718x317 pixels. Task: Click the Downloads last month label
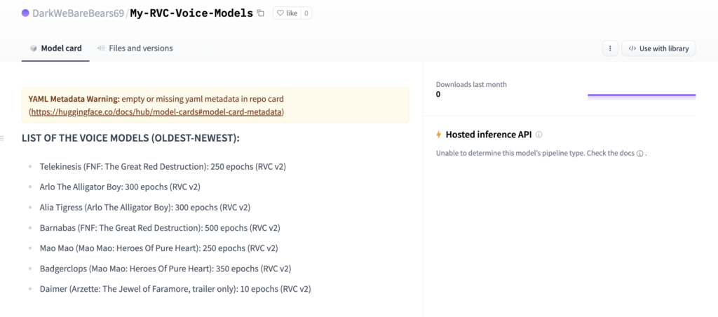coord(471,84)
